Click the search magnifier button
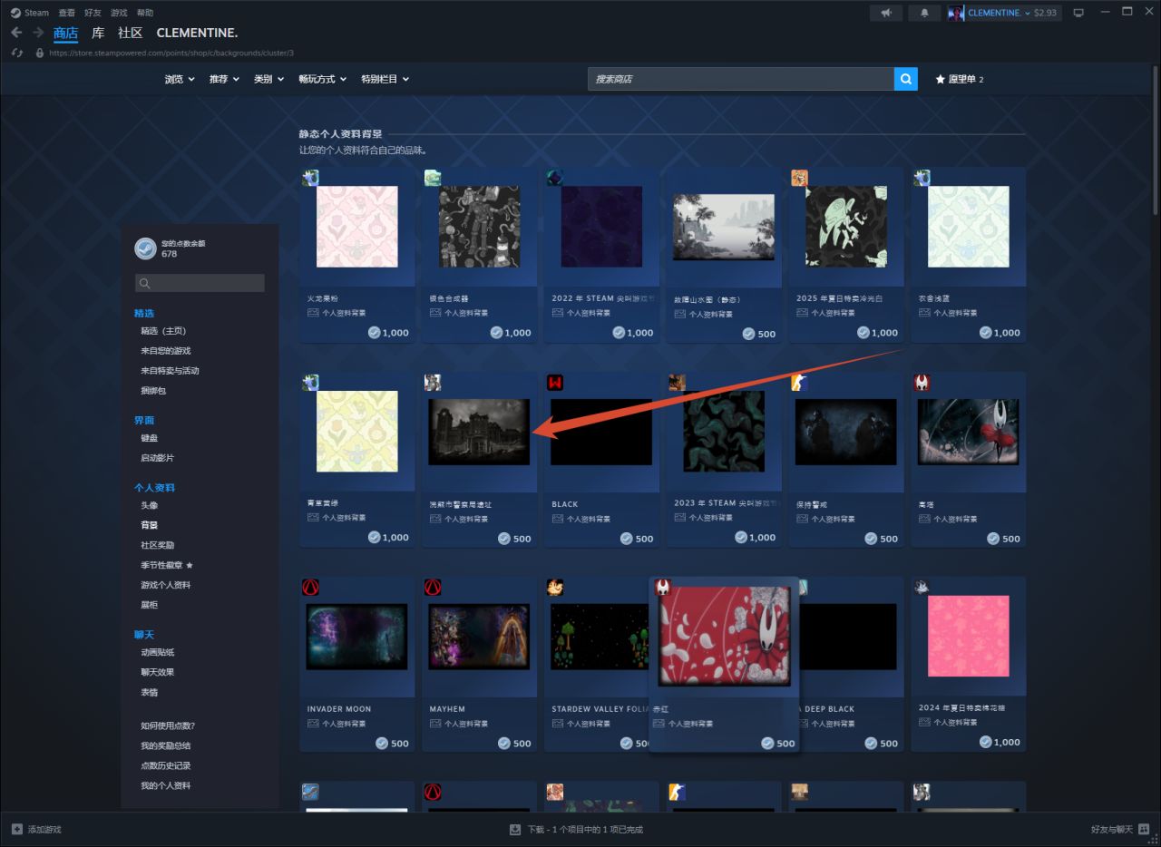The height and width of the screenshot is (847, 1161). (905, 79)
